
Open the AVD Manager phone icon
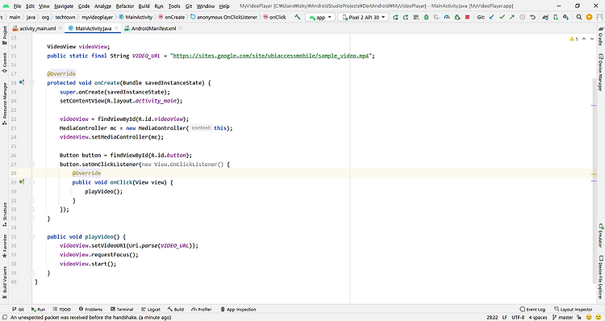[556, 17]
